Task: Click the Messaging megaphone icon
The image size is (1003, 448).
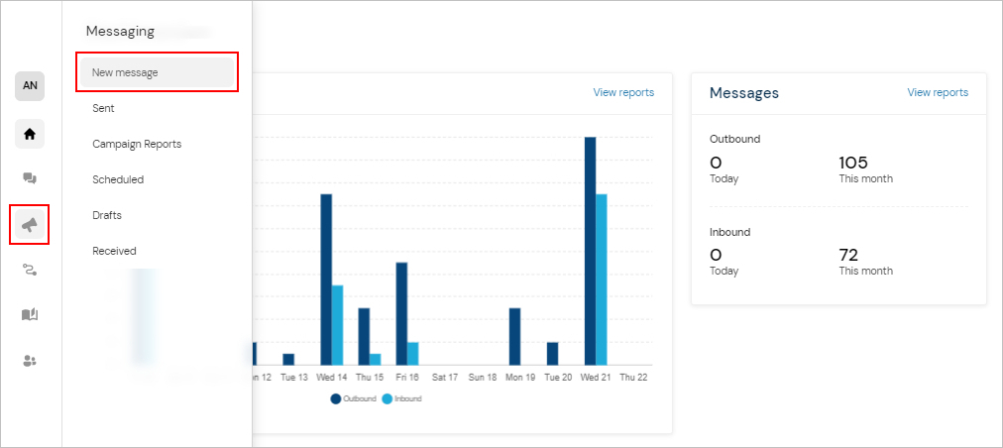Action: click(30, 225)
